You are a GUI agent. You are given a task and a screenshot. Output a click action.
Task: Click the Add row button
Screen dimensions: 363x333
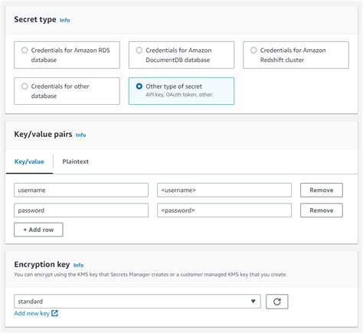(38, 230)
